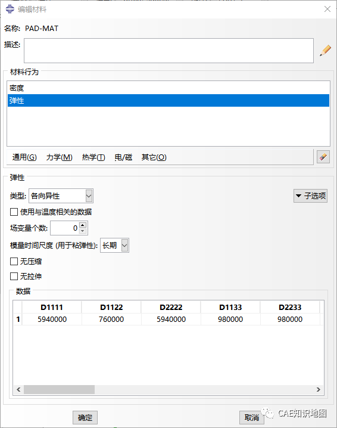
Task: Toggle the 无压缩 checkbox
Action: [14, 262]
